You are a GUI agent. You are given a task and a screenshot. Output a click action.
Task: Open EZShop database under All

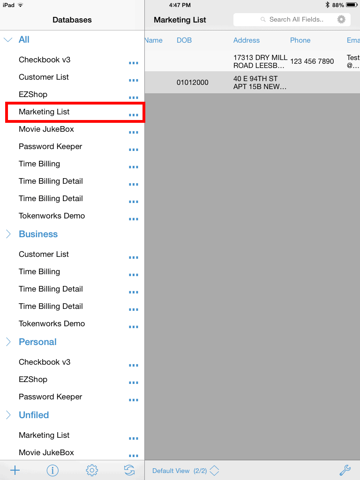33,94
